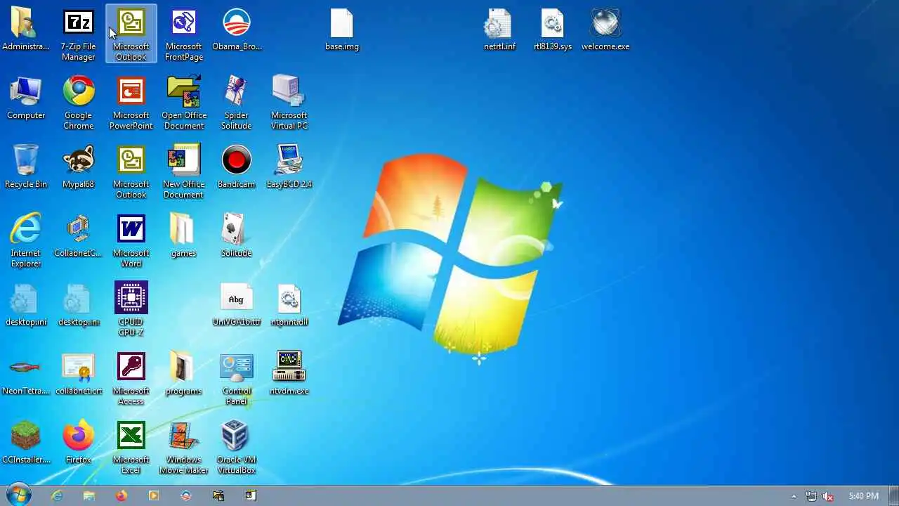Select the UniVGA16.ttf font file
Viewport: 899px width, 506px height.
237,305
